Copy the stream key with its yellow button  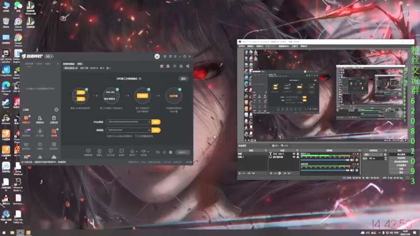coord(156,130)
